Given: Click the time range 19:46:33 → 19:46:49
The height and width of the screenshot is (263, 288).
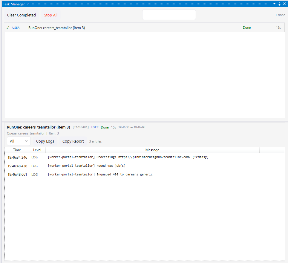Looking at the screenshot, I should click(131, 127).
